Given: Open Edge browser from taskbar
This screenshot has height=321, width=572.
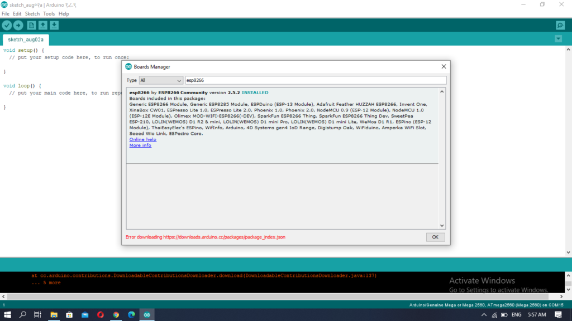Looking at the screenshot, I should pyautogui.click(x=131, y=315).
